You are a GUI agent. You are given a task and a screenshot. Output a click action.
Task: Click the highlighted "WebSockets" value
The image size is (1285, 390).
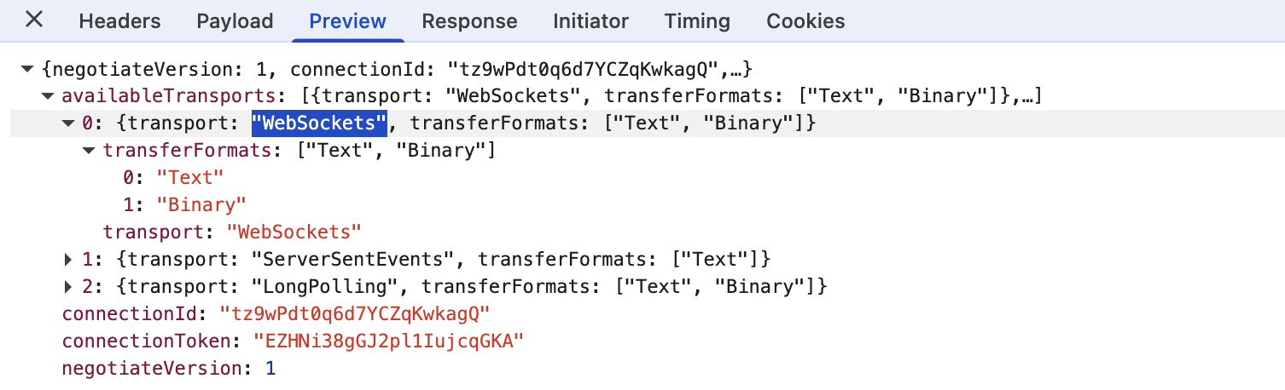tap(320, 123)
